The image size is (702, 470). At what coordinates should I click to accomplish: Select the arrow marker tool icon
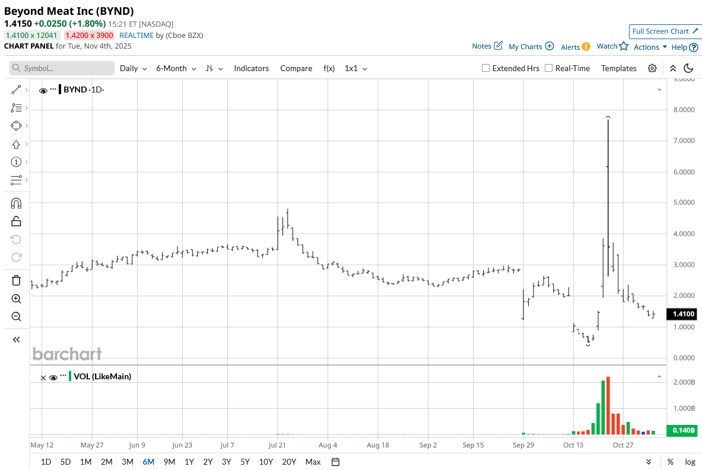(x=16, y=145)
